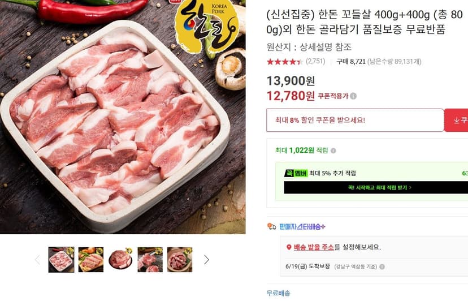The width and height of the screenshot is (468, 301).
Task: Click the info icon next to 강남구 역삼동 기준
Action: click(x=382, y=266)
